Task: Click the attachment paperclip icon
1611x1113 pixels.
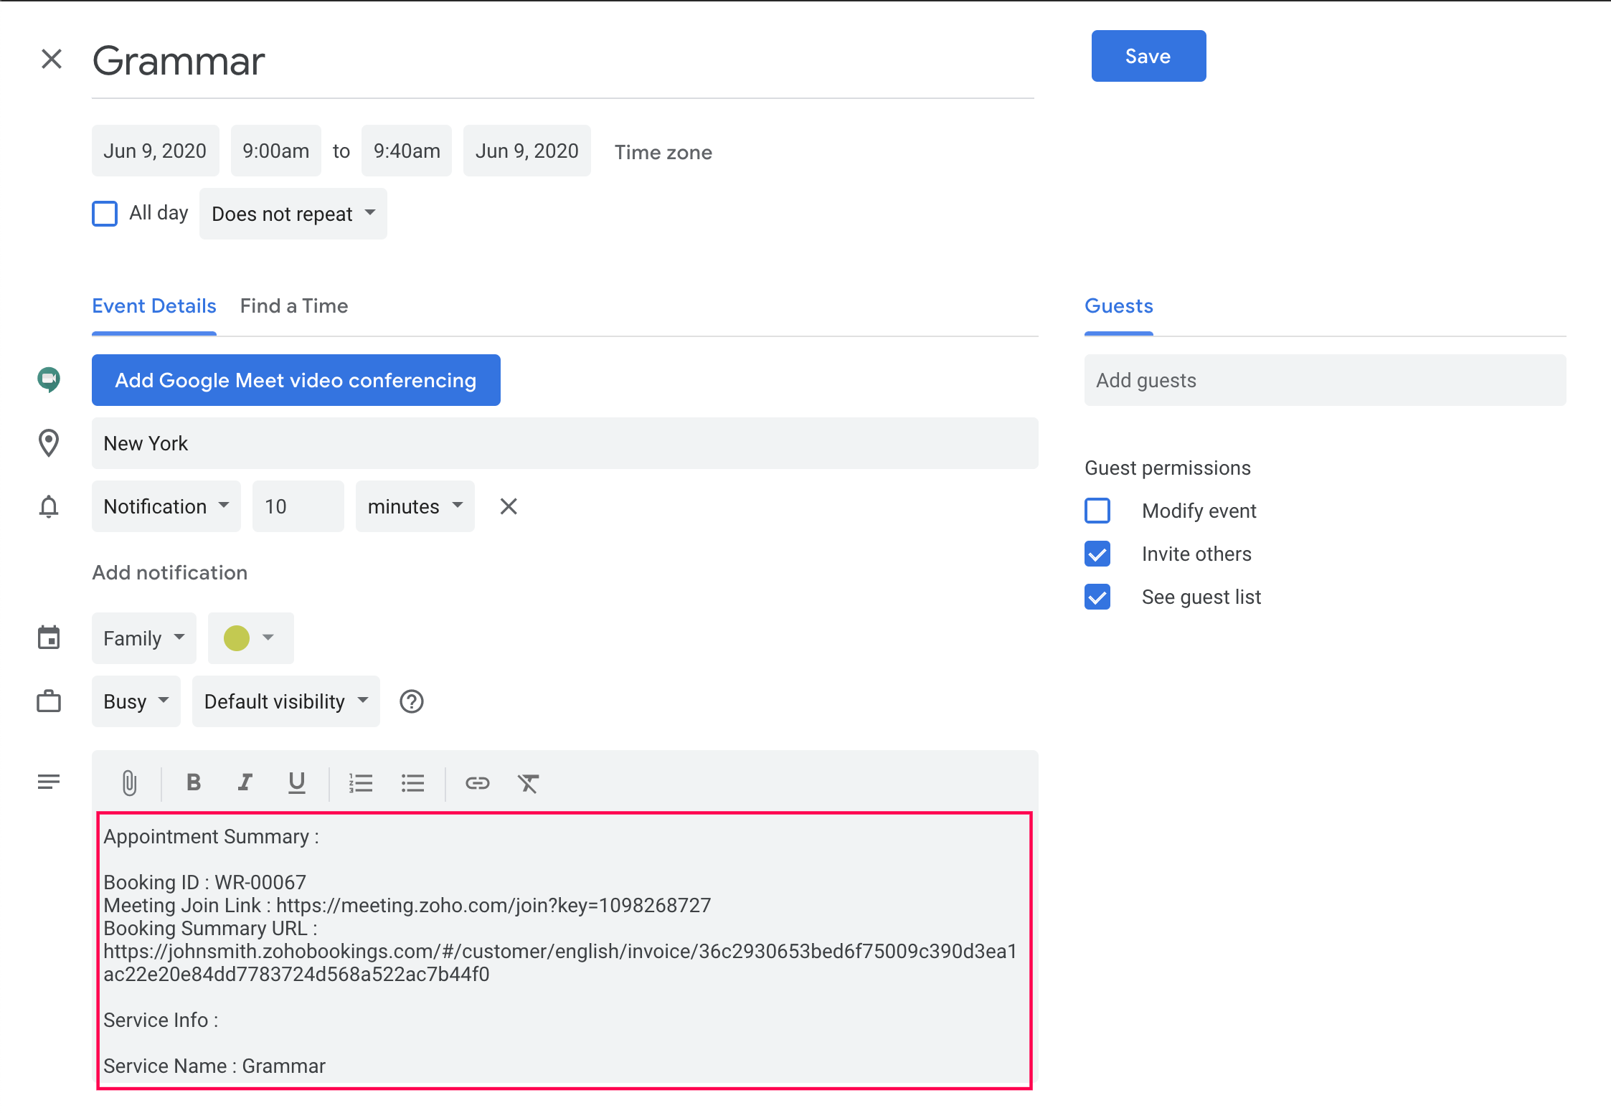Action: point(129,782)
